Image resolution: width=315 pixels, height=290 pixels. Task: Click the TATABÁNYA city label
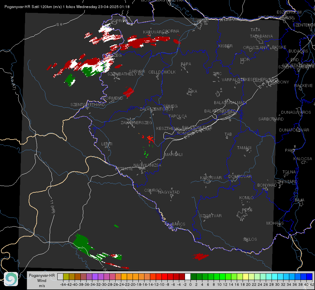point(261,36)
